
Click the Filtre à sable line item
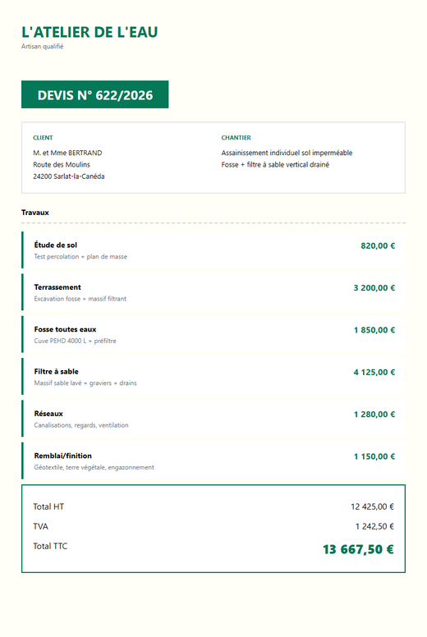(x=213, y=377)
